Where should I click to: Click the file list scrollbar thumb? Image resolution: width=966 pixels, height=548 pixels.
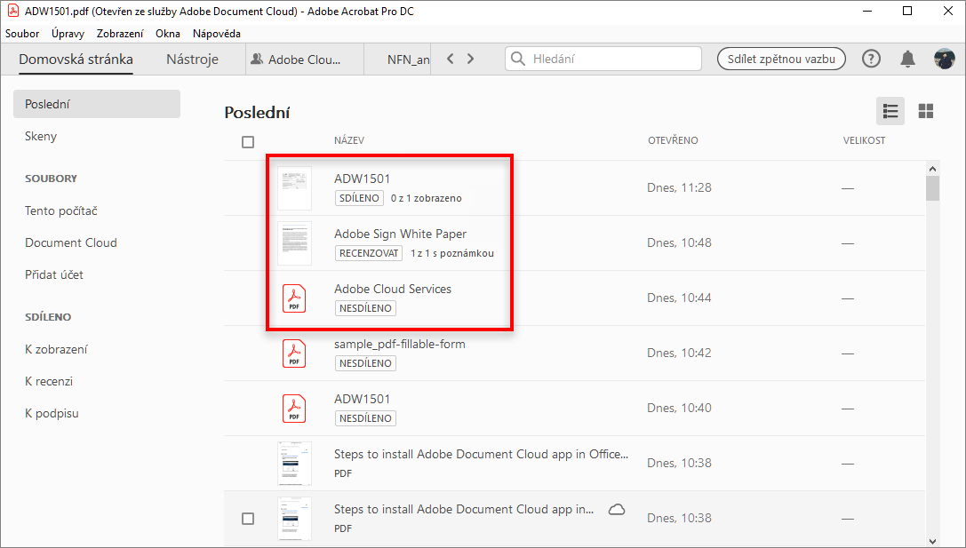tap(933, 188)
